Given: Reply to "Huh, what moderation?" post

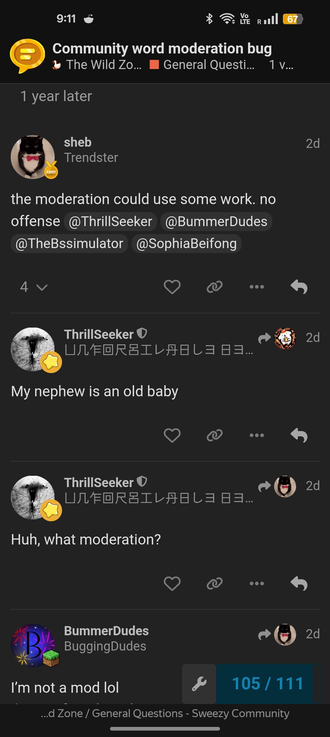Looking at the screenshot, I should pyautogui.click(x=299, y=583).
